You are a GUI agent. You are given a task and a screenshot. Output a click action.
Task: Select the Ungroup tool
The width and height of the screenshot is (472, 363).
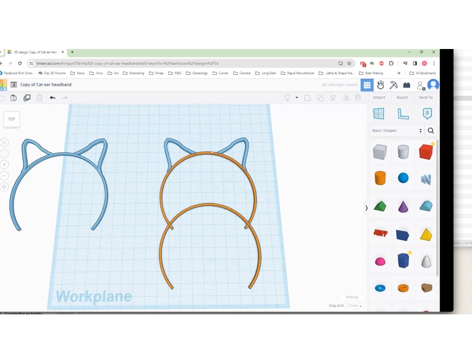(321, 98)
